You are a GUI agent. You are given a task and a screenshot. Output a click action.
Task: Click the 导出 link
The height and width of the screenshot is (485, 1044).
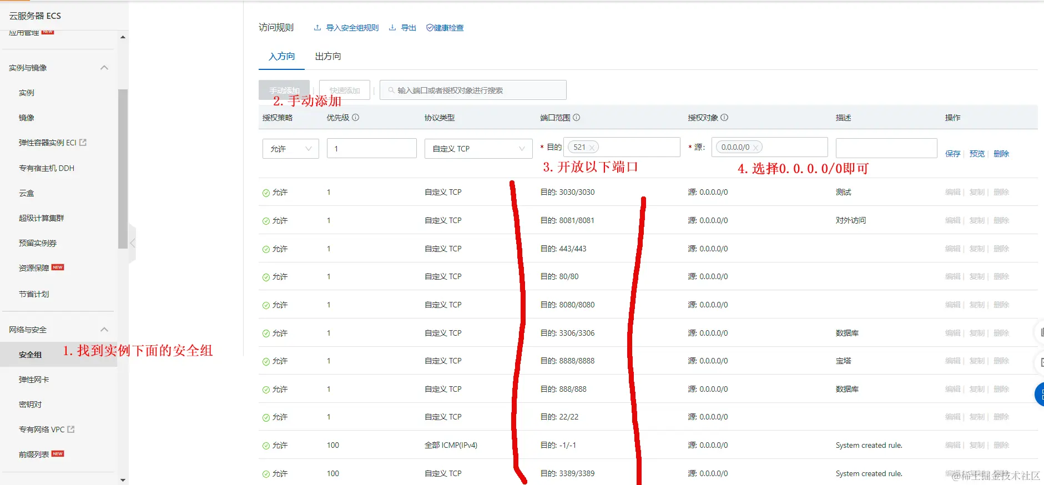tap(408, 28)
